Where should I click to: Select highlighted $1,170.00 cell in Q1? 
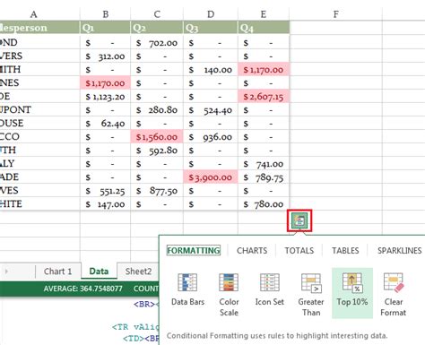point(105,83)
